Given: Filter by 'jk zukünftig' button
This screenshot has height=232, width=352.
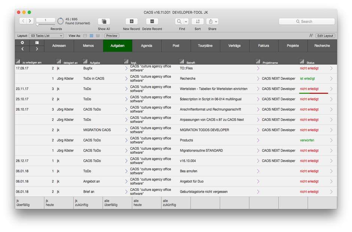Looking at the screenshot, I should point(88,203).
